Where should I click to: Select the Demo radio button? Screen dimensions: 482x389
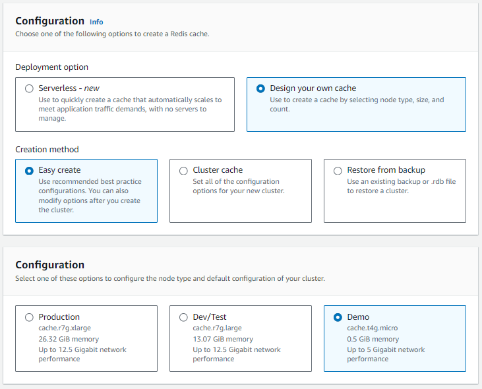click(x=338, y=317)
